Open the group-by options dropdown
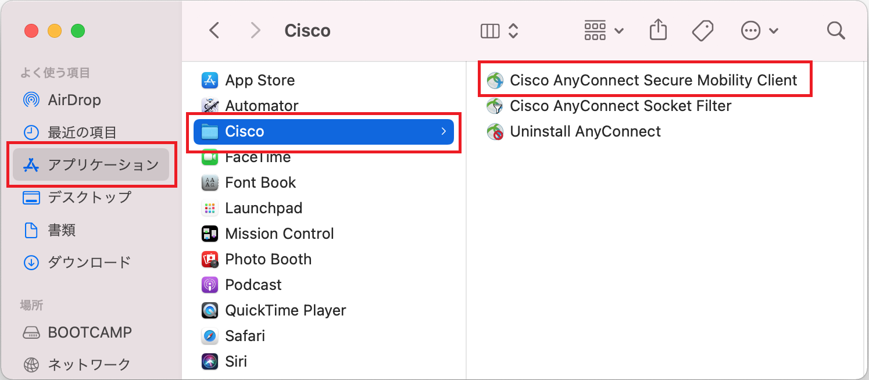The width and height of the screenshot is (869, 380). (604, 31)
